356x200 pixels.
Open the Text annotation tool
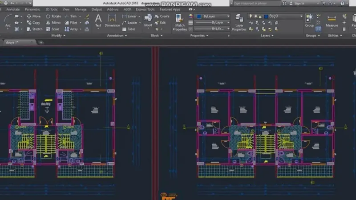(x=98, y=20)
